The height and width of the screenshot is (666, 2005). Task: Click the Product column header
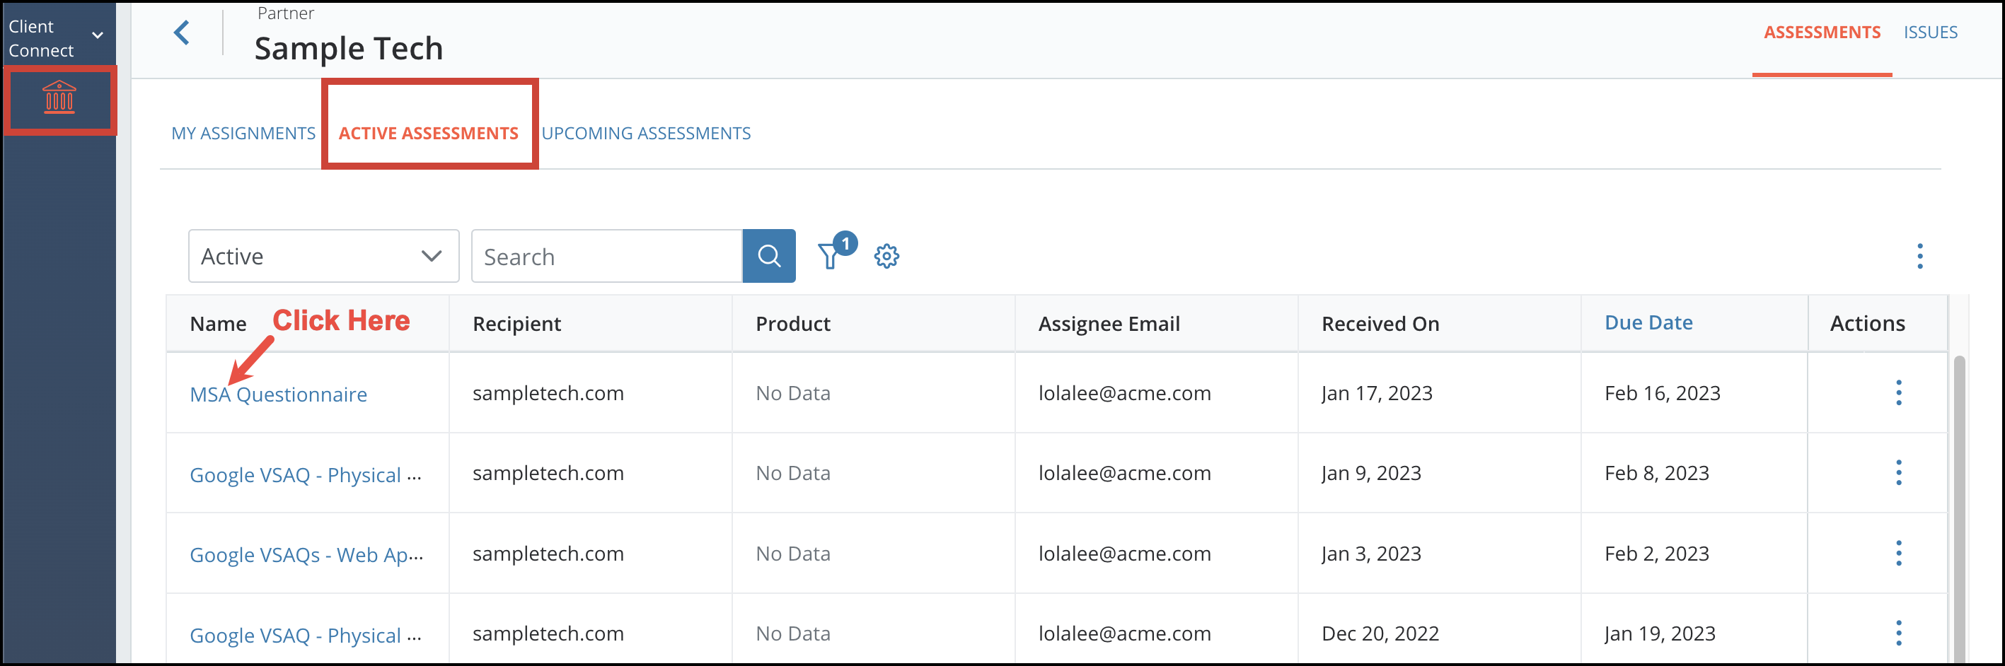793,324
